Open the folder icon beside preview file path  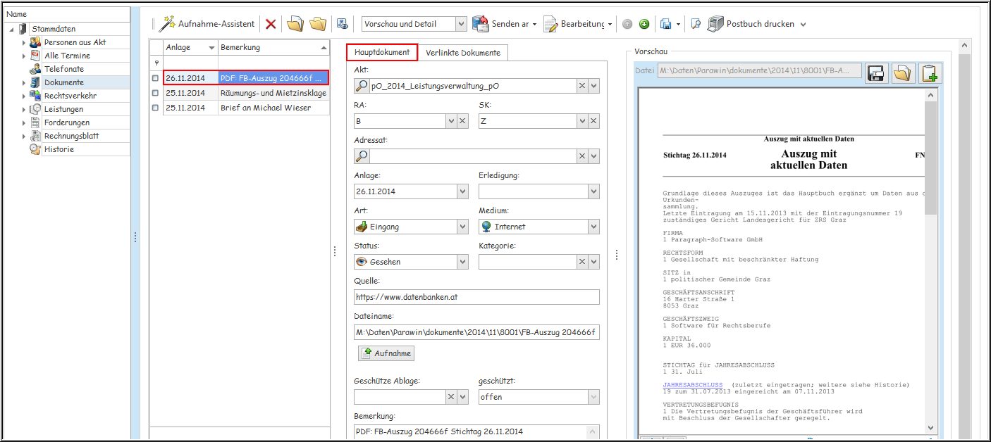[x=903, y=72]
